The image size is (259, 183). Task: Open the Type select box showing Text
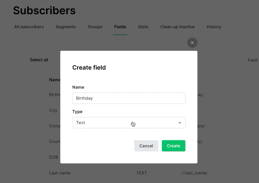click(129, 123)
